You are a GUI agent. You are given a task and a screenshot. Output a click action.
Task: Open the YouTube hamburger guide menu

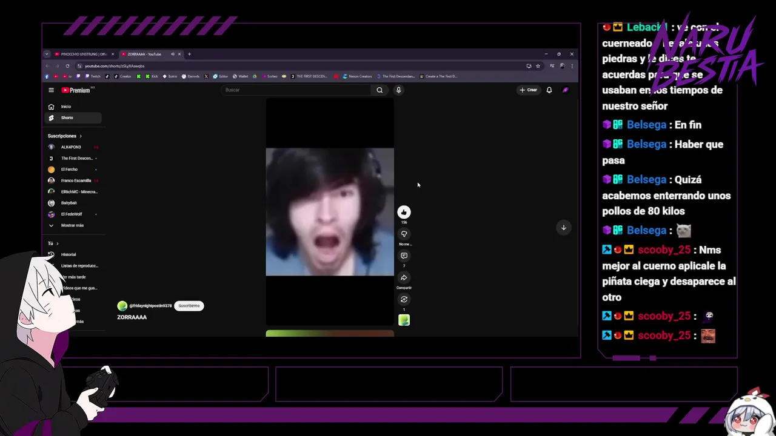(x=51, y=90)
